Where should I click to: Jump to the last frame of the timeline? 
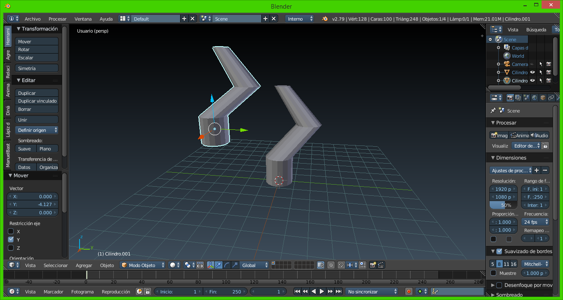coord(338,291)
